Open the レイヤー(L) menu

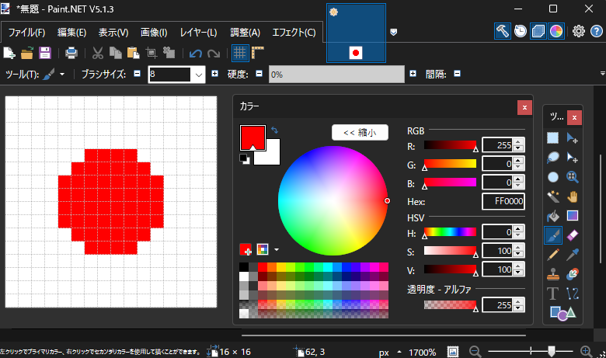198,33
